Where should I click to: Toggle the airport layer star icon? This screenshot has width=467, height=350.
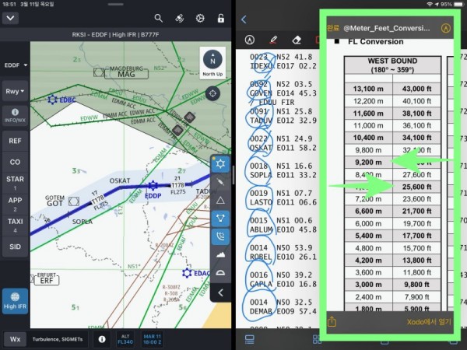point(222,163)
